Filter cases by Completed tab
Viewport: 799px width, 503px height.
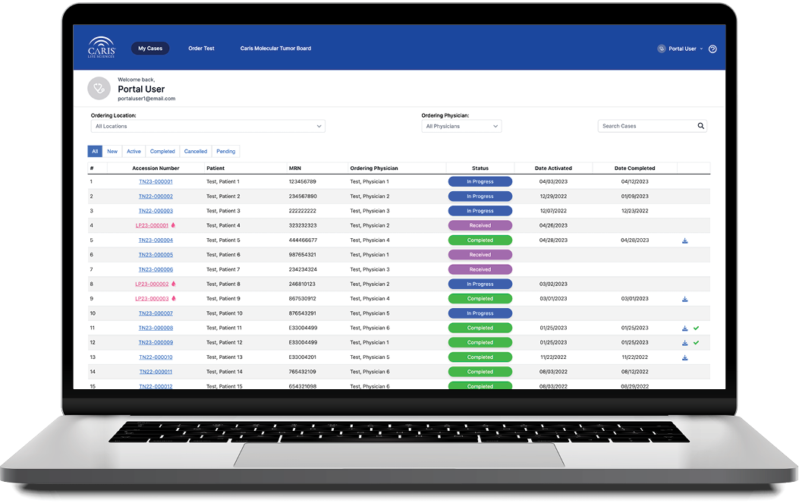coord(162,151)
